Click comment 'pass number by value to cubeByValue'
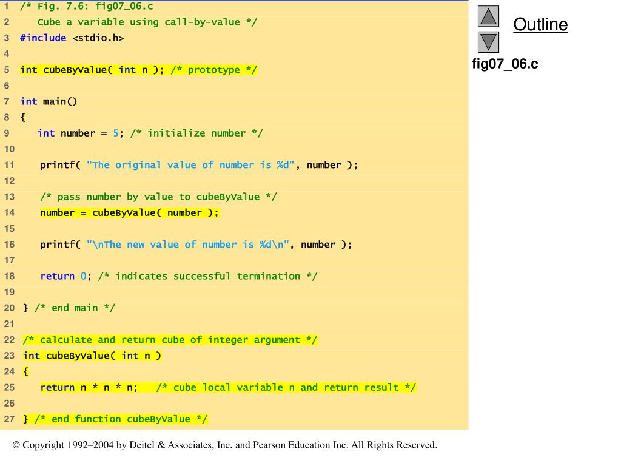The width and height of the screenshot is (621, 466). tap(158, 197)
